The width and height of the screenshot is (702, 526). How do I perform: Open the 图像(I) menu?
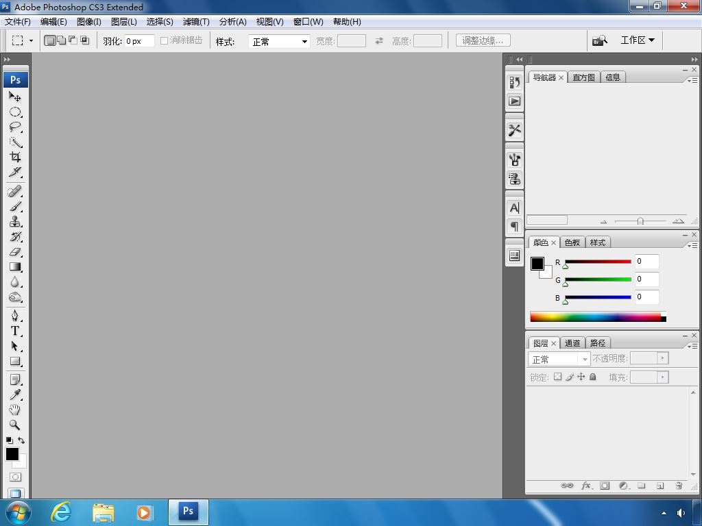[x=89, y=21]
